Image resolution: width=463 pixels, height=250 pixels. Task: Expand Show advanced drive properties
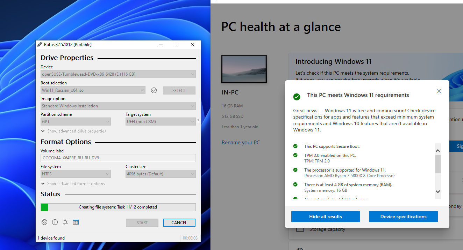coord(73,131)
